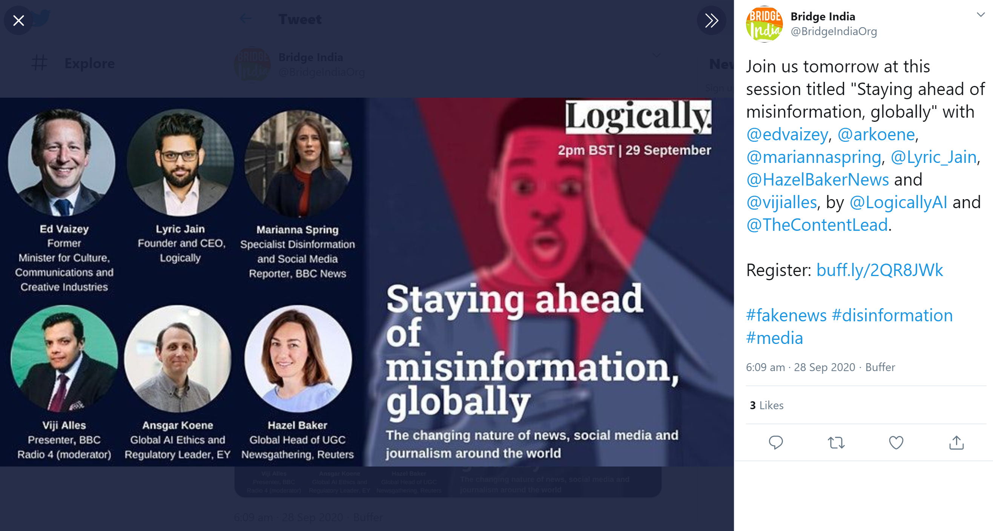Click the event poster image
The width and height of the screenshot is (993, 531).
click(367, 282)
